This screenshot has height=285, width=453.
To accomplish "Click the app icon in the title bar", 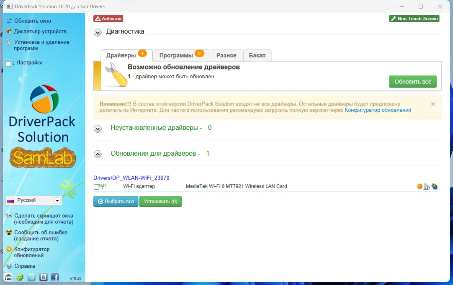I will coord(9,7).
